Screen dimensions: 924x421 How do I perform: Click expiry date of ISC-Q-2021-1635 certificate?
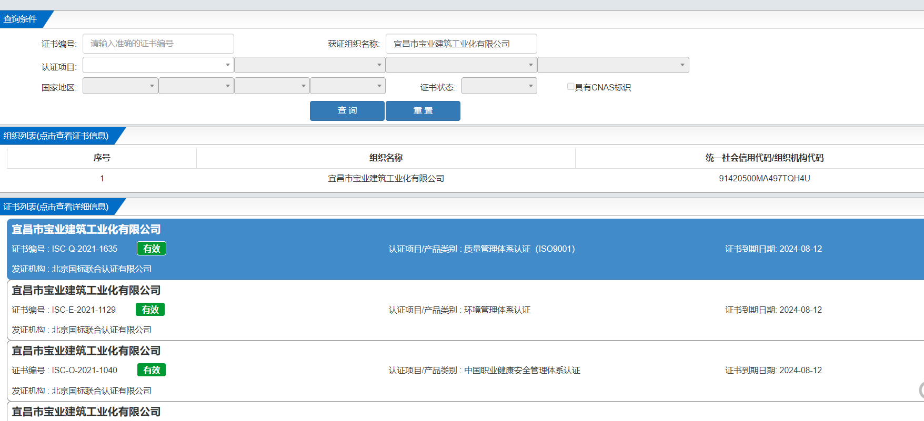pos(774,249)
